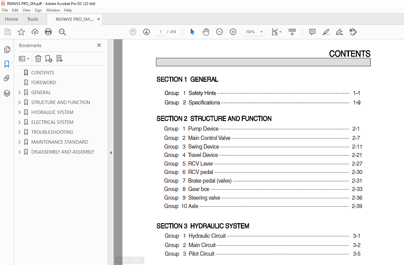Click the Gear box contents entry
The height and width of the screenshot is (265, 404).
click(263, 189)
